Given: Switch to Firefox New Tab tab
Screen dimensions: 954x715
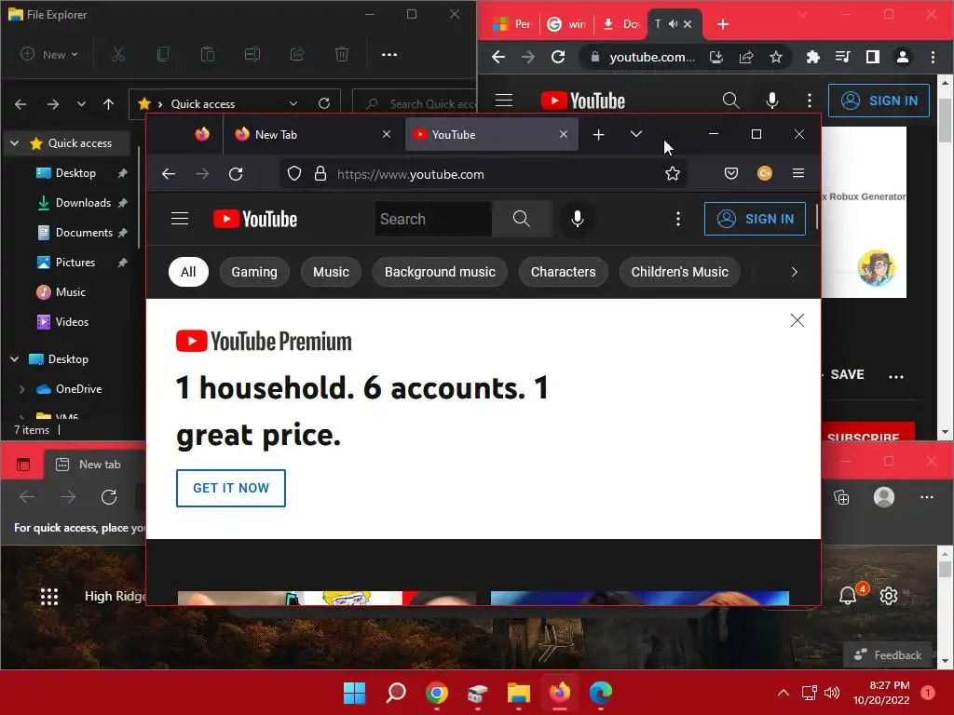Looking at the screenshot, I should 313,134.
